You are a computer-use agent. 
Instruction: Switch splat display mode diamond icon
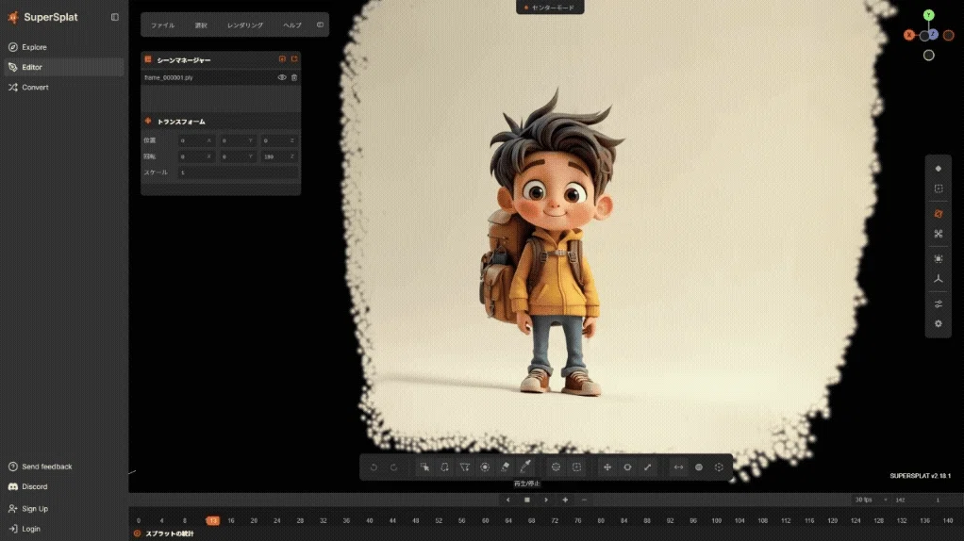(939, 169)
